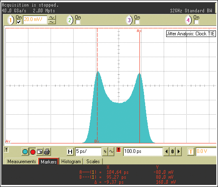Click the single acquisition icon
This screenshot has width=218, height=187.
pyautogui.click(x=40, y=152)
